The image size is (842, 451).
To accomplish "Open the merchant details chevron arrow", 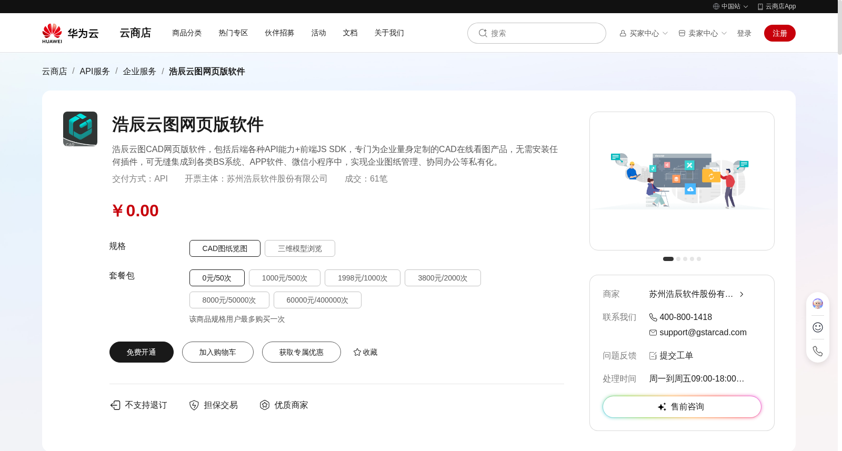I will click(741, 294).
